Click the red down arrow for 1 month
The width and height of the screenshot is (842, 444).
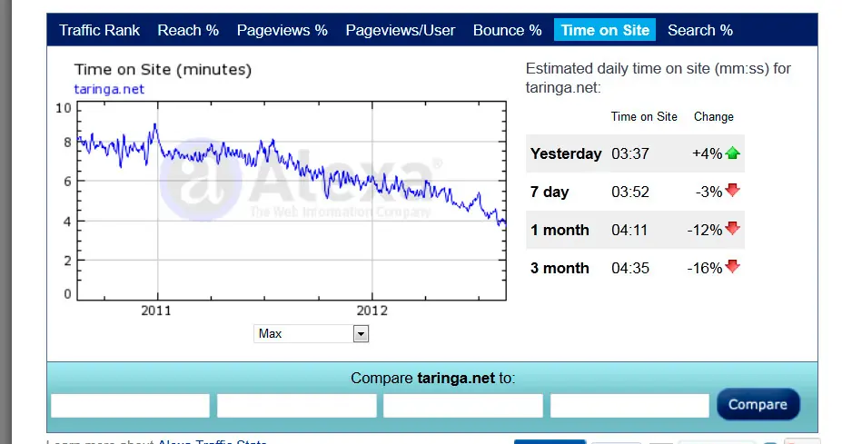732,228
